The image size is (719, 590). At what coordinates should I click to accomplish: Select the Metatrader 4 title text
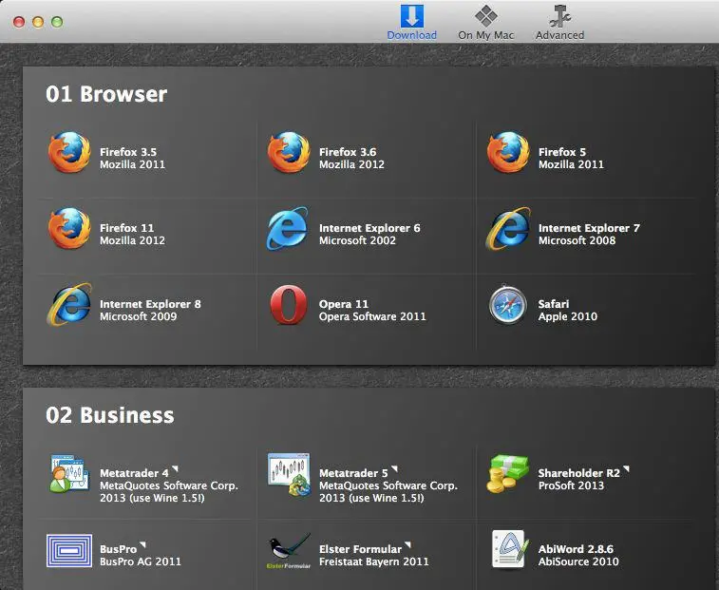coord(134,473)
